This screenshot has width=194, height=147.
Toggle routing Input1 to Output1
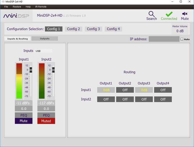106,90
